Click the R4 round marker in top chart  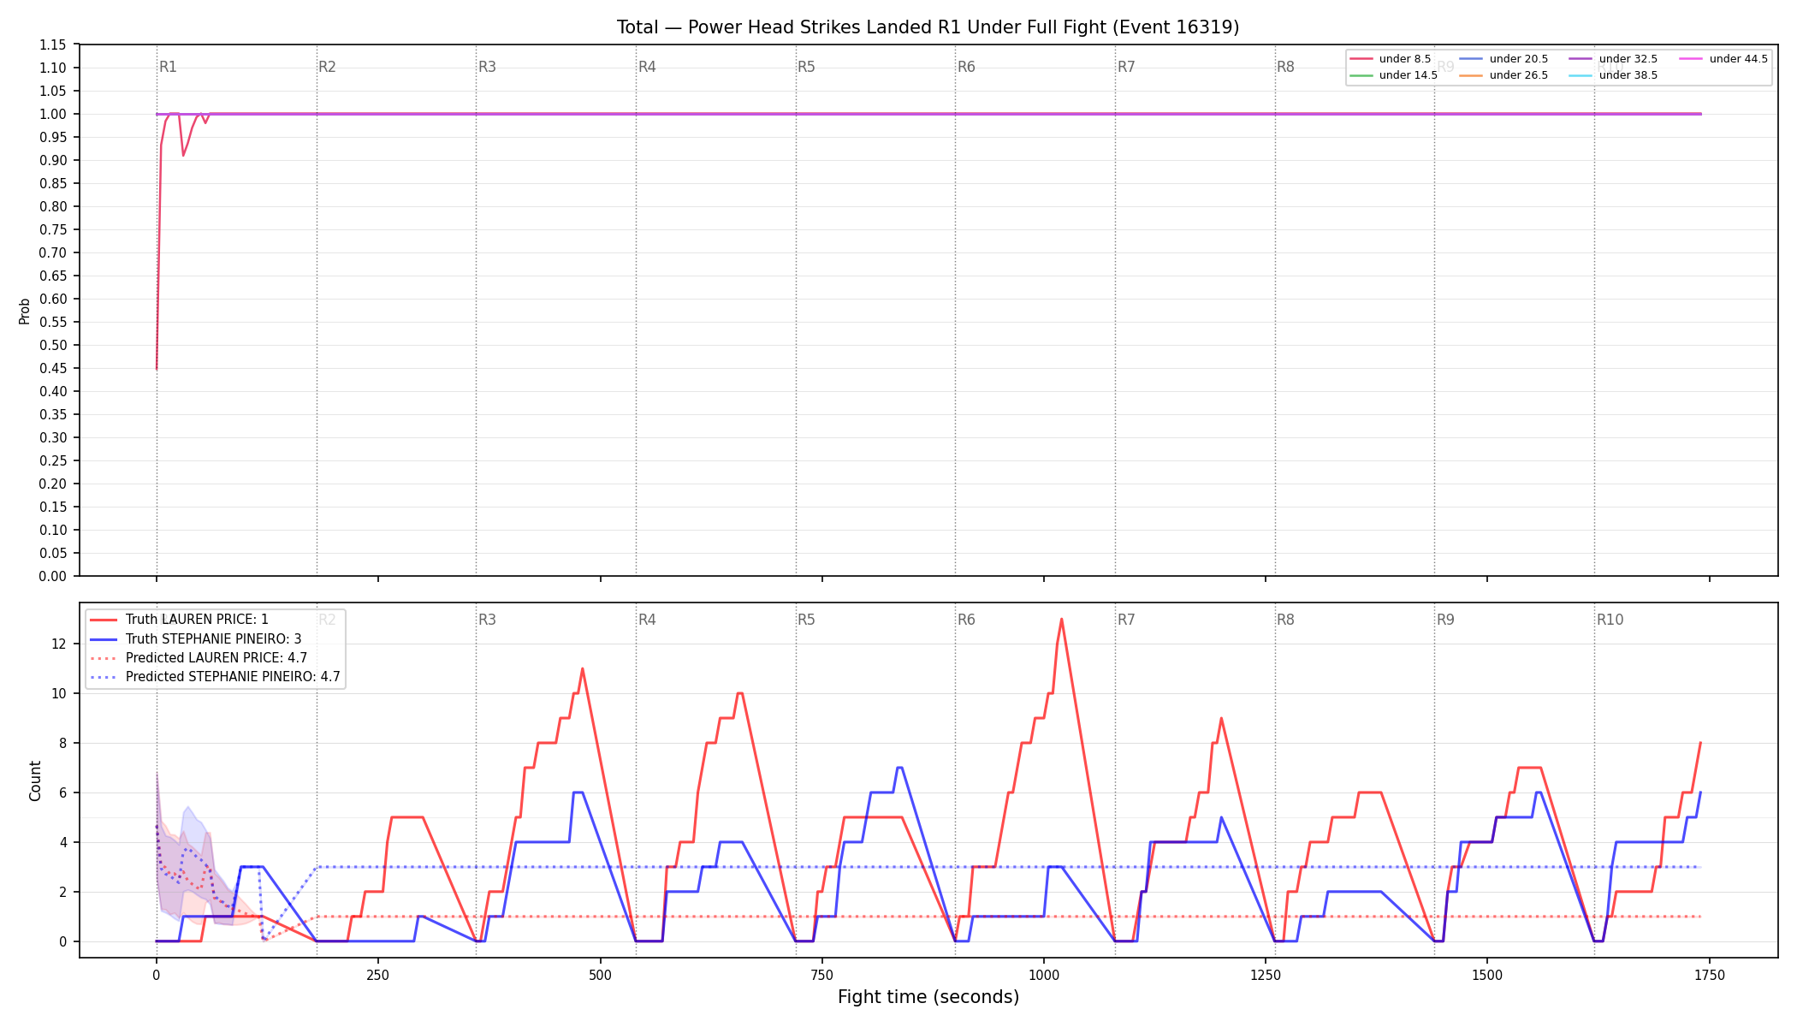[x=648, y=67]
